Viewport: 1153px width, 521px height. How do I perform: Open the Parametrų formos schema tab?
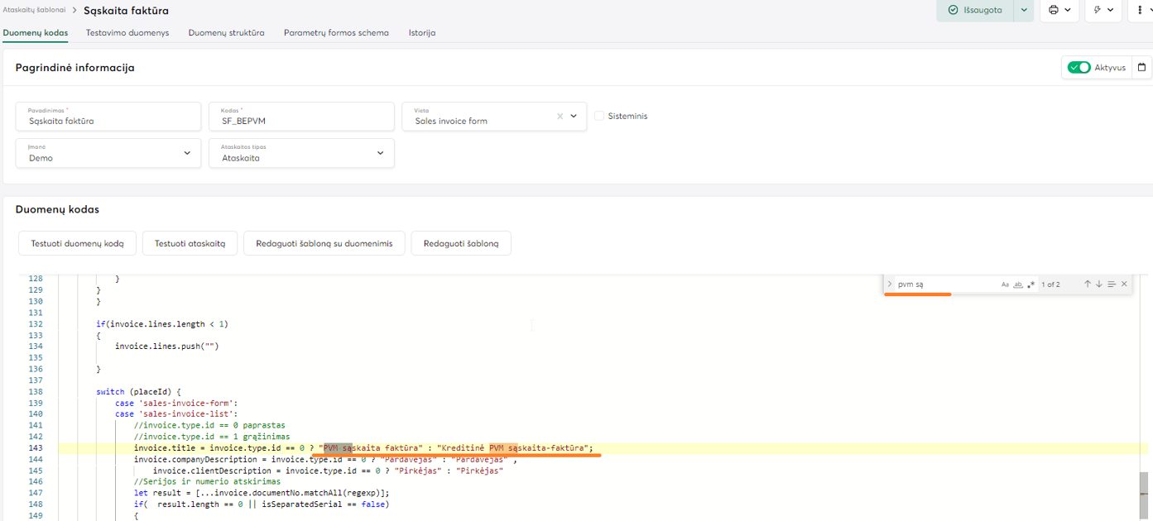point(336,33)
